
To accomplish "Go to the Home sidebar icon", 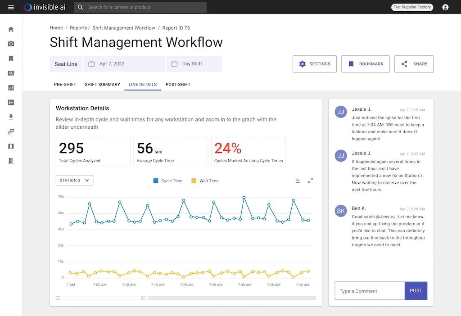I will pos(11,29).
